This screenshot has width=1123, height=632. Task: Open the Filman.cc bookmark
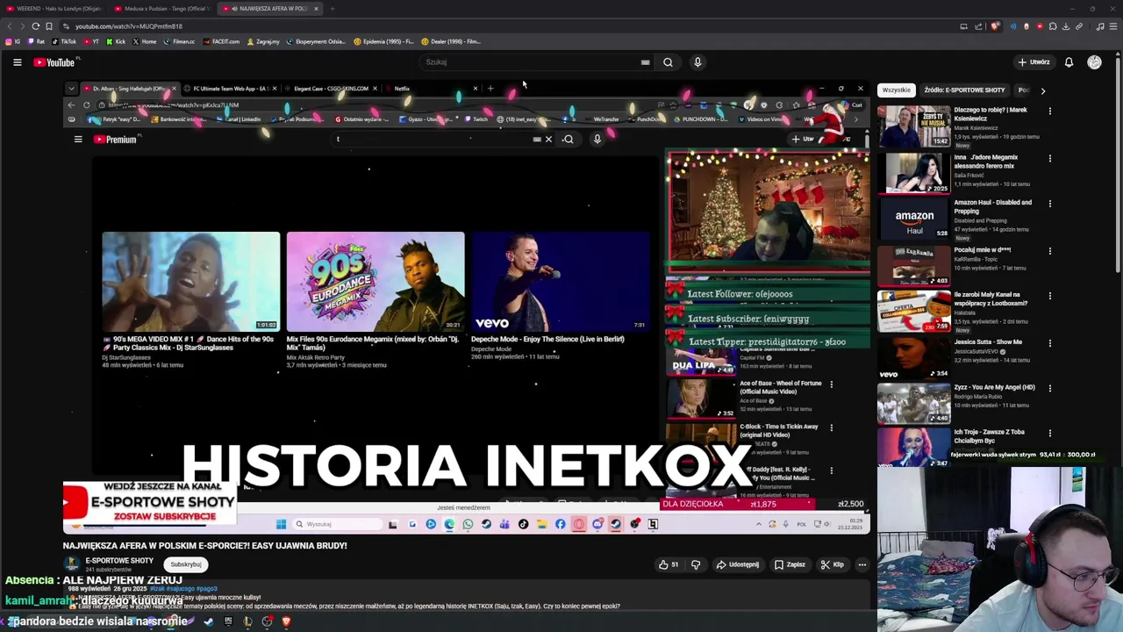179,41
